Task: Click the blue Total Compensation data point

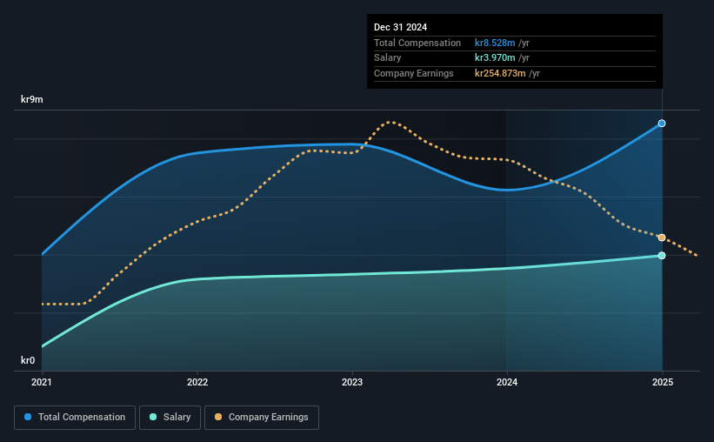Action: click(662, 124)
